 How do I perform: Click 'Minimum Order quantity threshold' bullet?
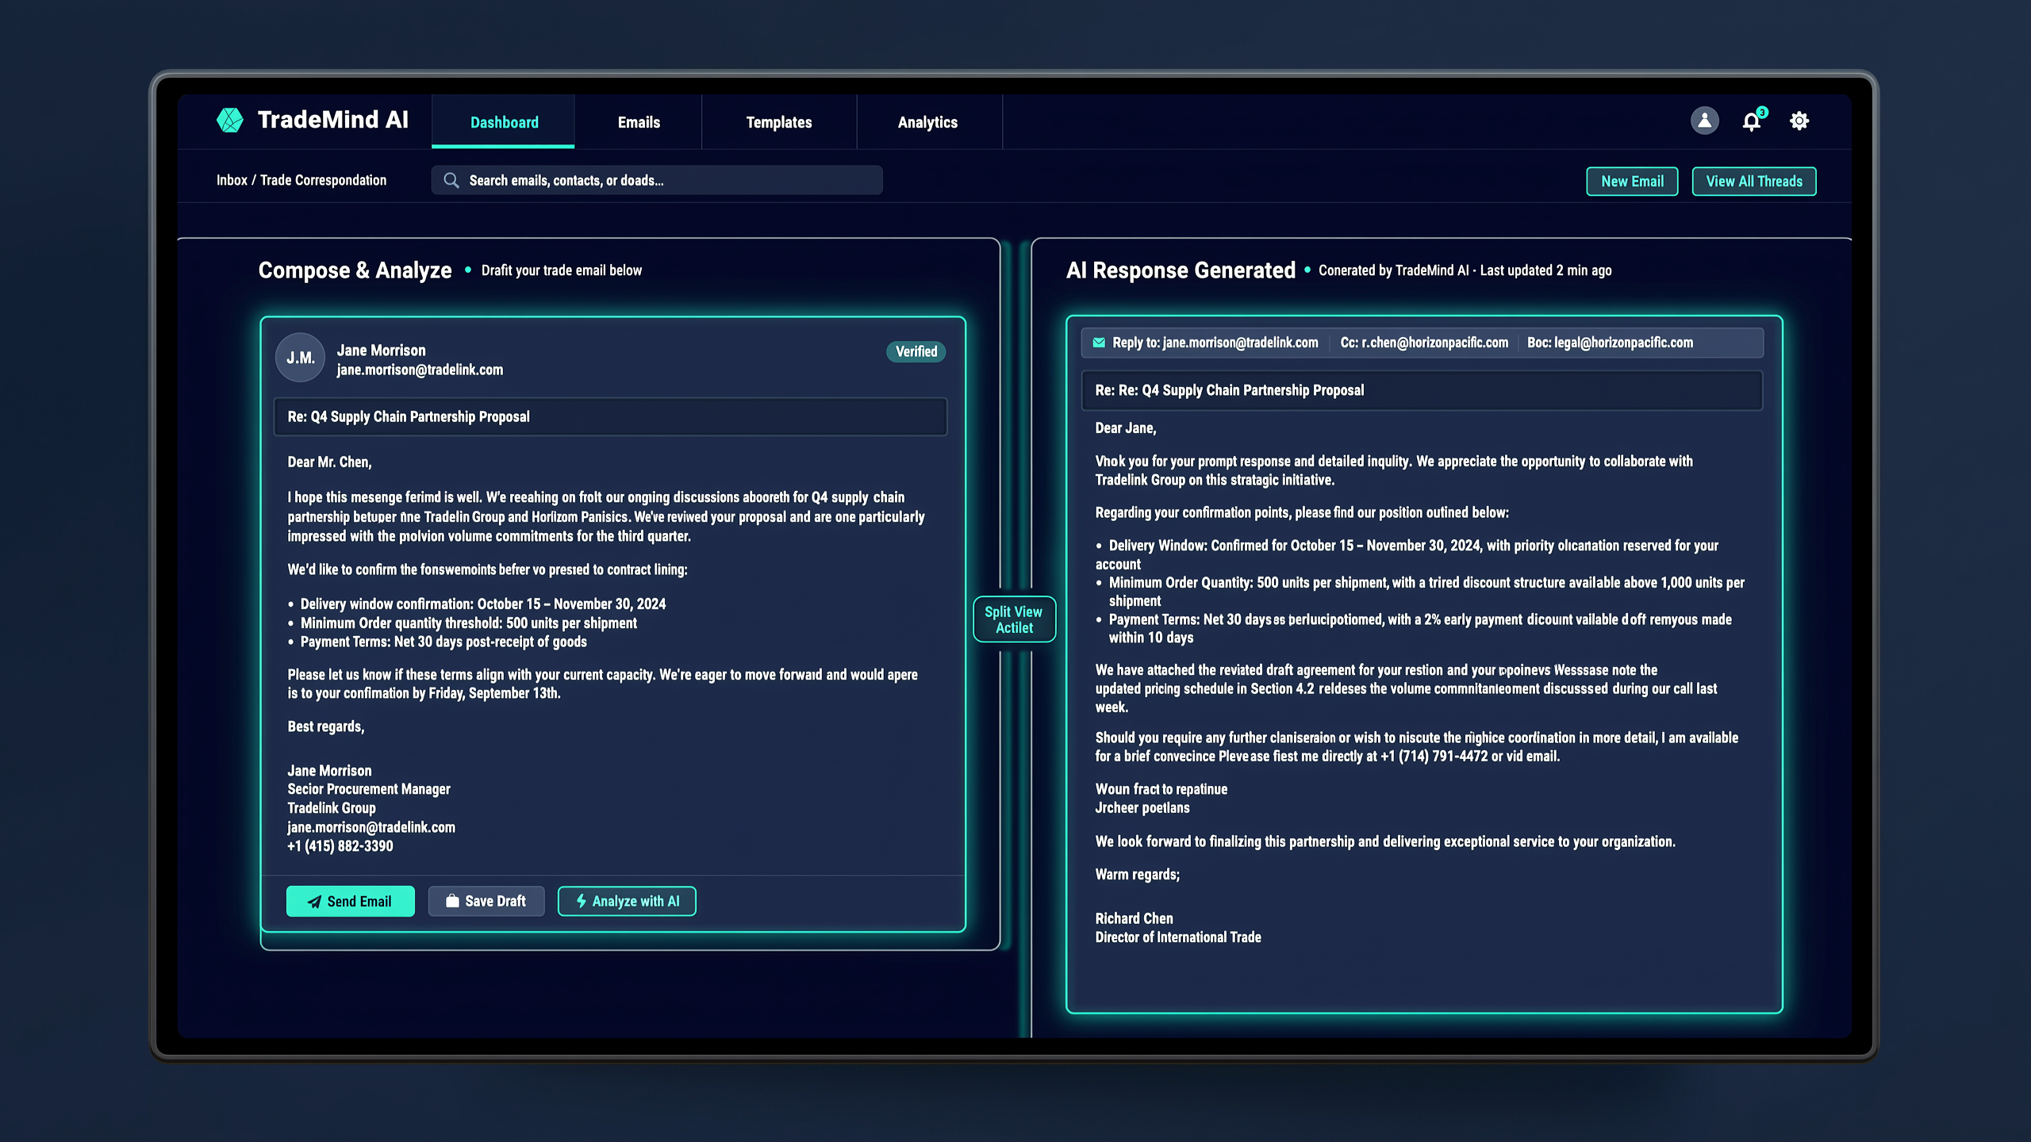[468, 623]
